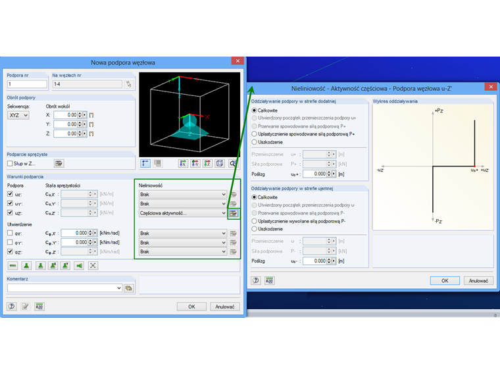Image resolution: width=500 pixels, height=375 pixels.
Task: Click the comment library icon beside Komentarz
Action: point(128,288)
